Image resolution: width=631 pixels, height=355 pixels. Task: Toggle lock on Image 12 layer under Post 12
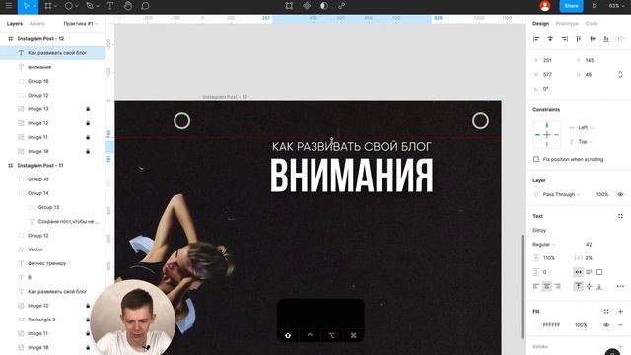(88, 123)
